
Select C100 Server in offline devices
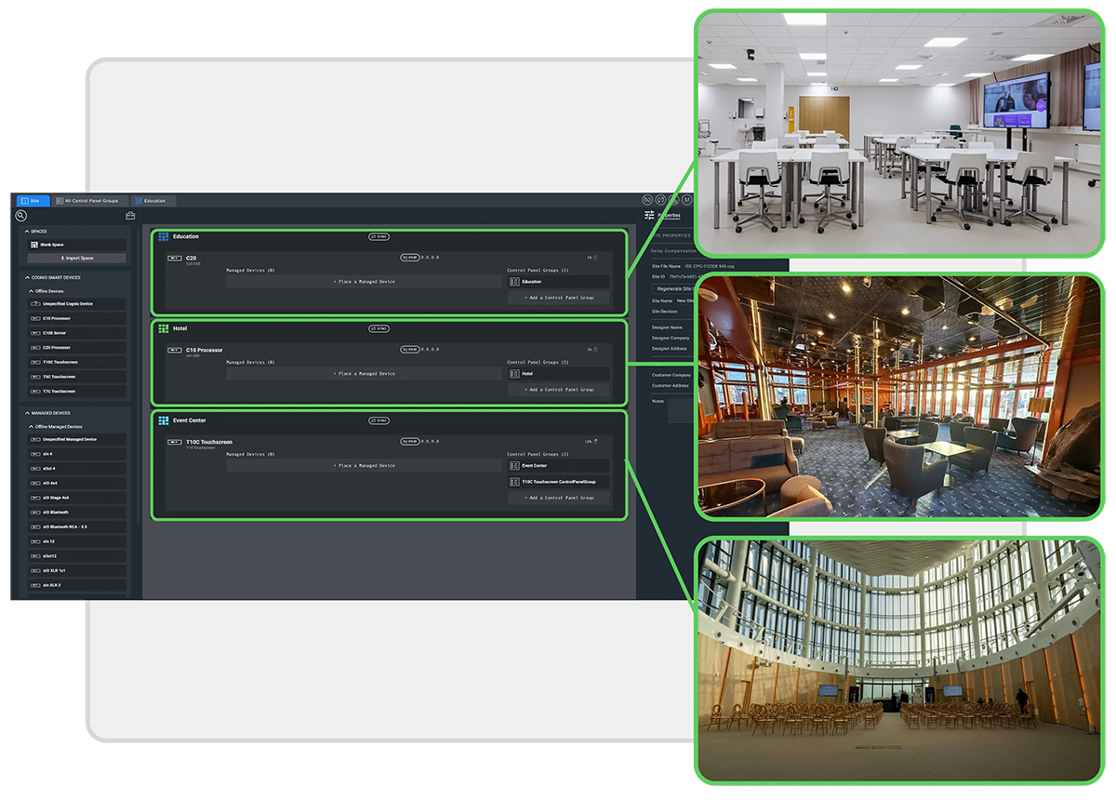coord(77,333)
